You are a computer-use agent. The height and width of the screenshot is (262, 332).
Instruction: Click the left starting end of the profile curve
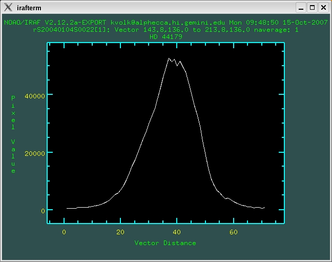pos(67,208)
